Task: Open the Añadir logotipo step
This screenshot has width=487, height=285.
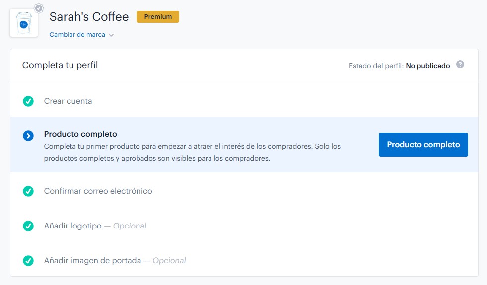Action: (x=73, y=226)
